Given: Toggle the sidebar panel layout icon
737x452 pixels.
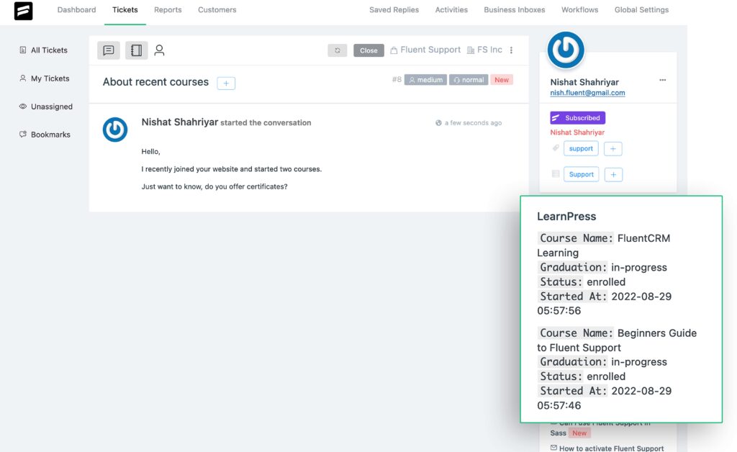Looking at the screenshot, I should point(136,50).
